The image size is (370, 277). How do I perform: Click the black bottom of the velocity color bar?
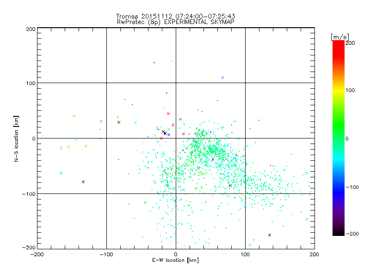click(339, 232)
